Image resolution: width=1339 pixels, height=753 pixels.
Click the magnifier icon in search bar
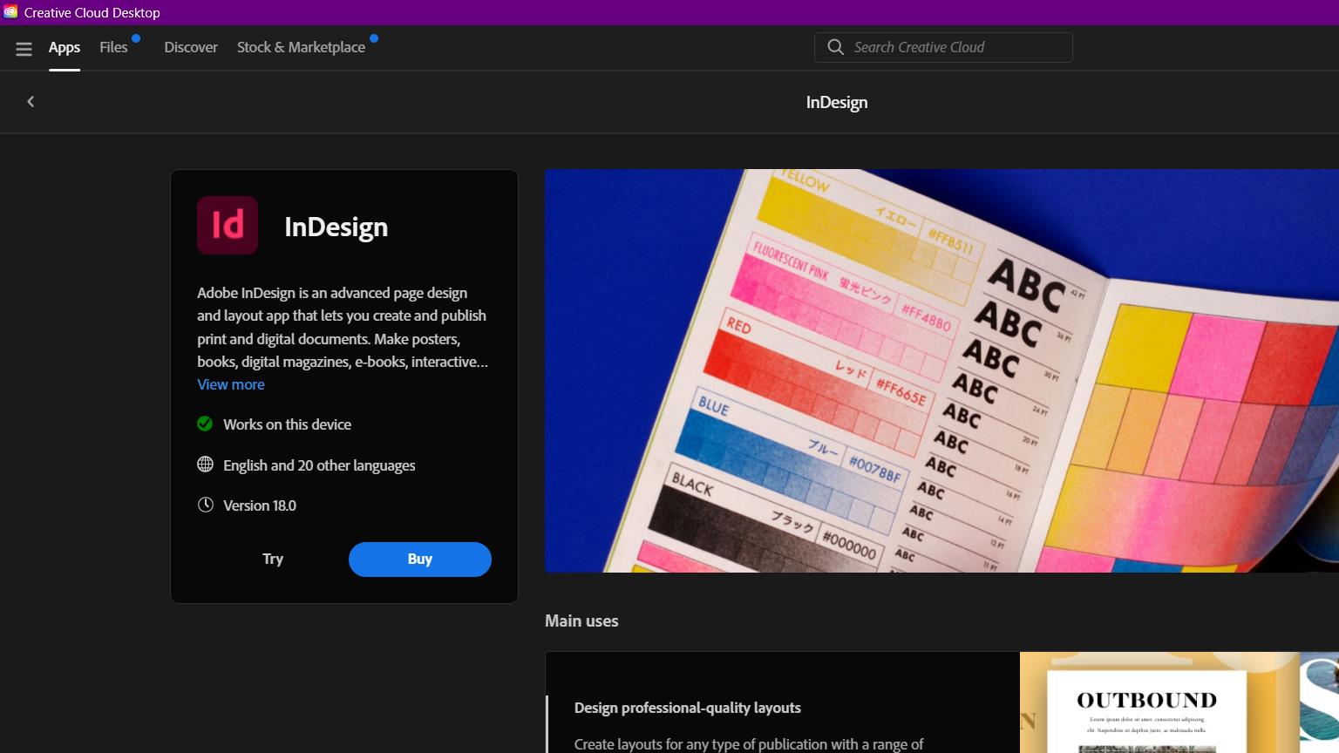[835, 47]
